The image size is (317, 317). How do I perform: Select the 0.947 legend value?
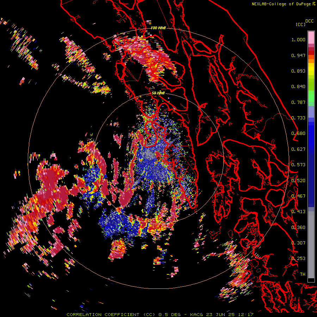click(x=298, y=55)
